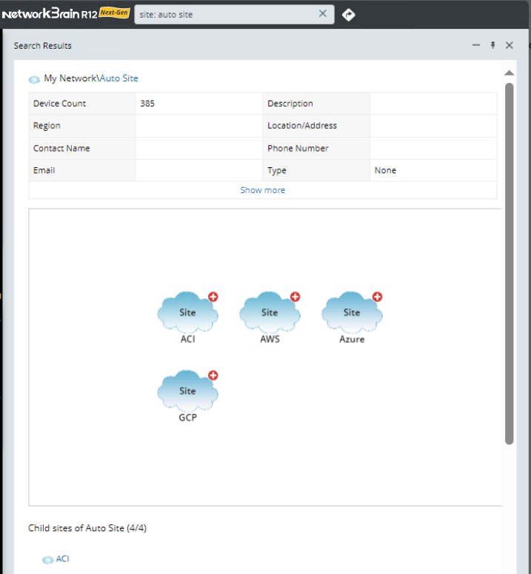Click the Azure label under the cloud
The image size is (531, 574).
coord(352,339)
